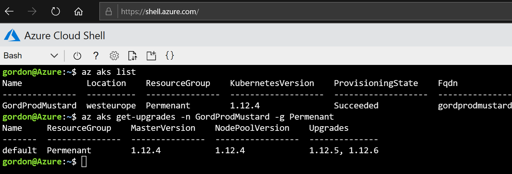Restart Cloud Shell with power icon
The image size is (512, 174).
pos(77,56)
